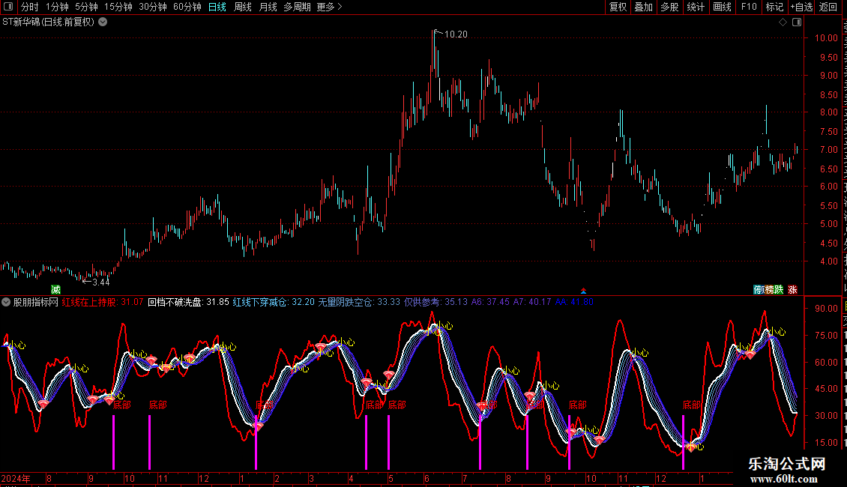Click the green 跌 badge

(779, 289)
